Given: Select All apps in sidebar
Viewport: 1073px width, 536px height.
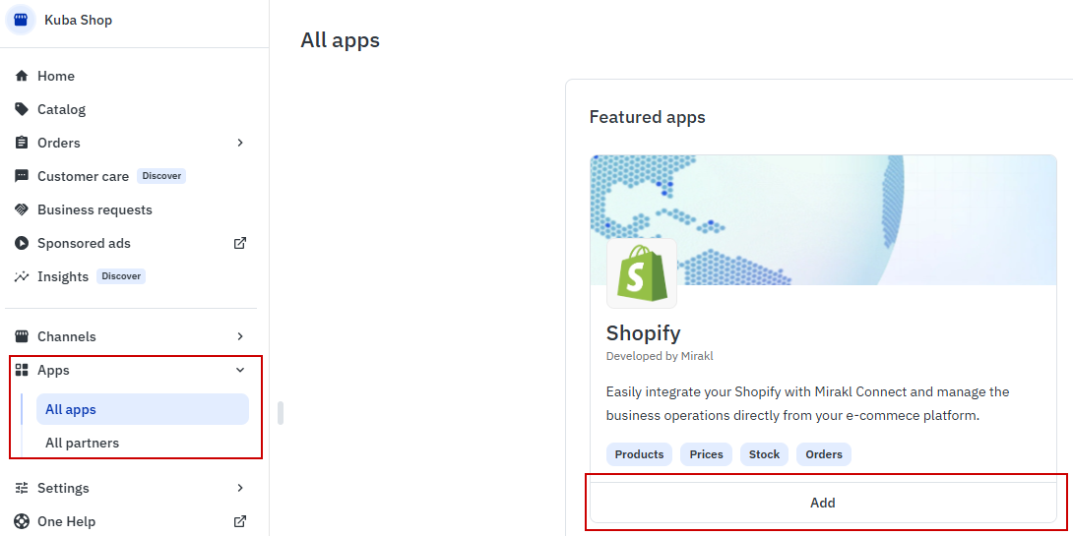Looking at the screenshot, I should point(71,409).
